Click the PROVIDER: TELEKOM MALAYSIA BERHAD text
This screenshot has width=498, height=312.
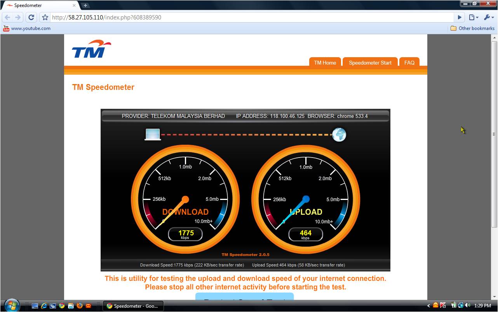pyautogui.click(x=173, y=116)
